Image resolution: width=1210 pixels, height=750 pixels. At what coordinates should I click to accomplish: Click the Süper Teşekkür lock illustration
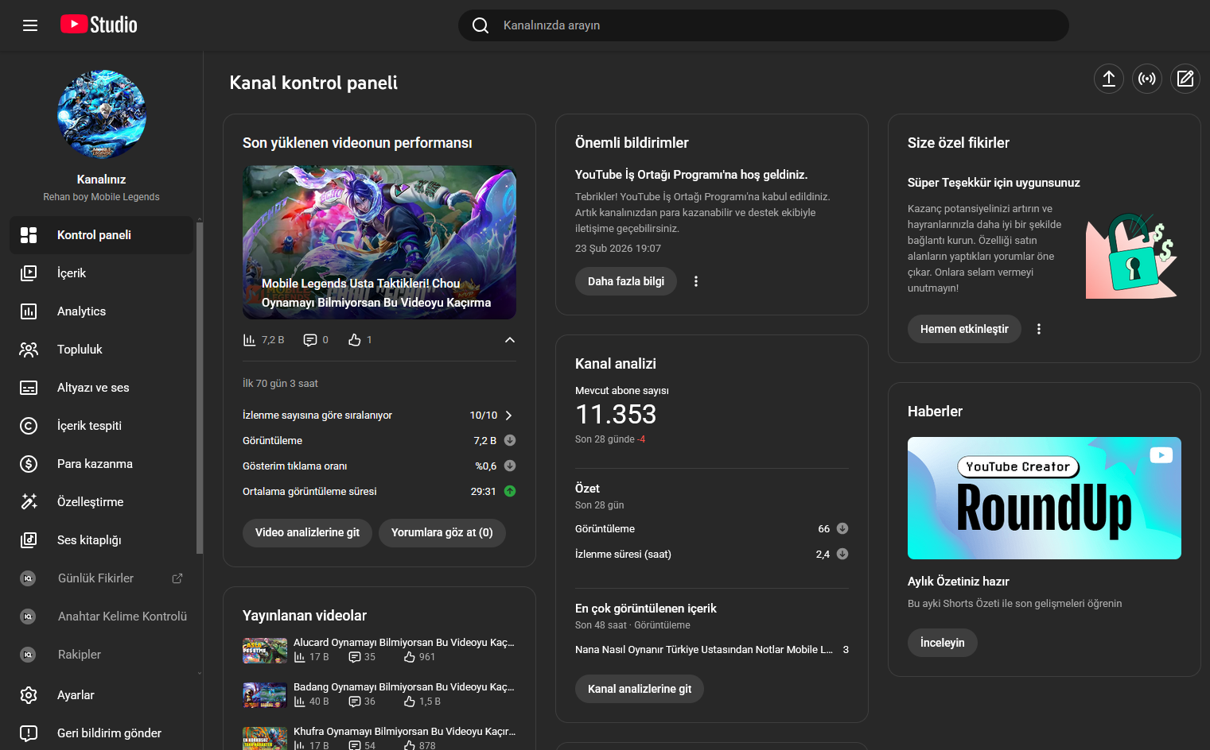1132,256
